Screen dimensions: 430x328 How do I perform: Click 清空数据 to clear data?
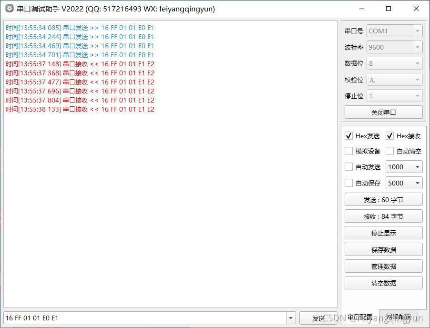pos(383,283)
